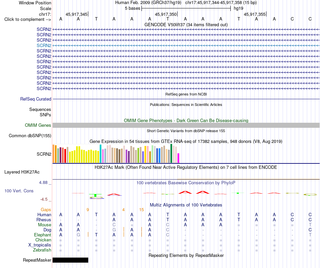Click the Mouse alignment row label
Viewport: 320px width, 268px height.
click(x=44, y=225)
